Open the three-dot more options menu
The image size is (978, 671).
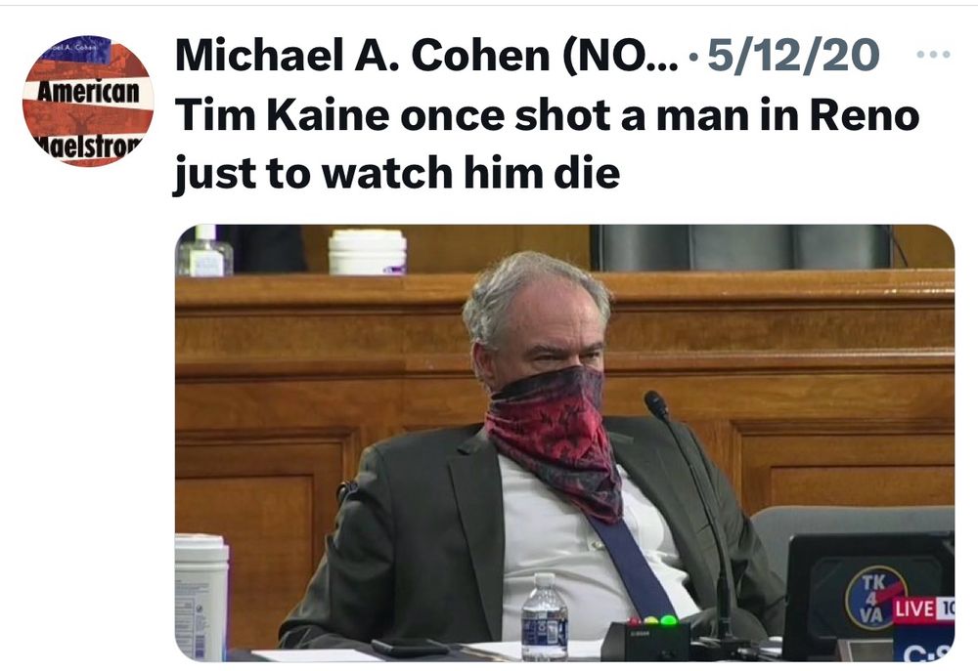(x=933, y=55)
